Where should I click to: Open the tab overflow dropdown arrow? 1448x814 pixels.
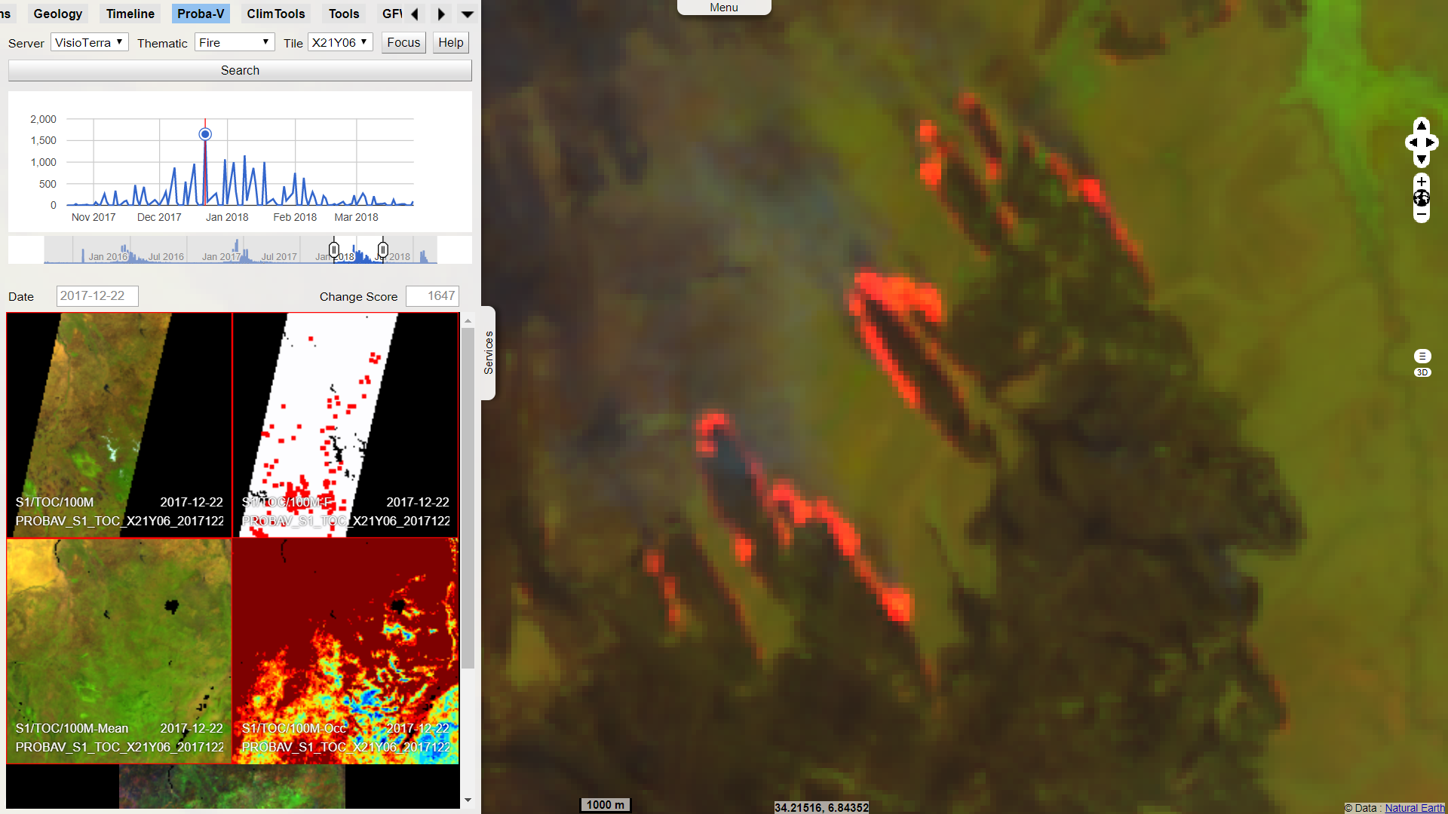click(x=468, y=14)
